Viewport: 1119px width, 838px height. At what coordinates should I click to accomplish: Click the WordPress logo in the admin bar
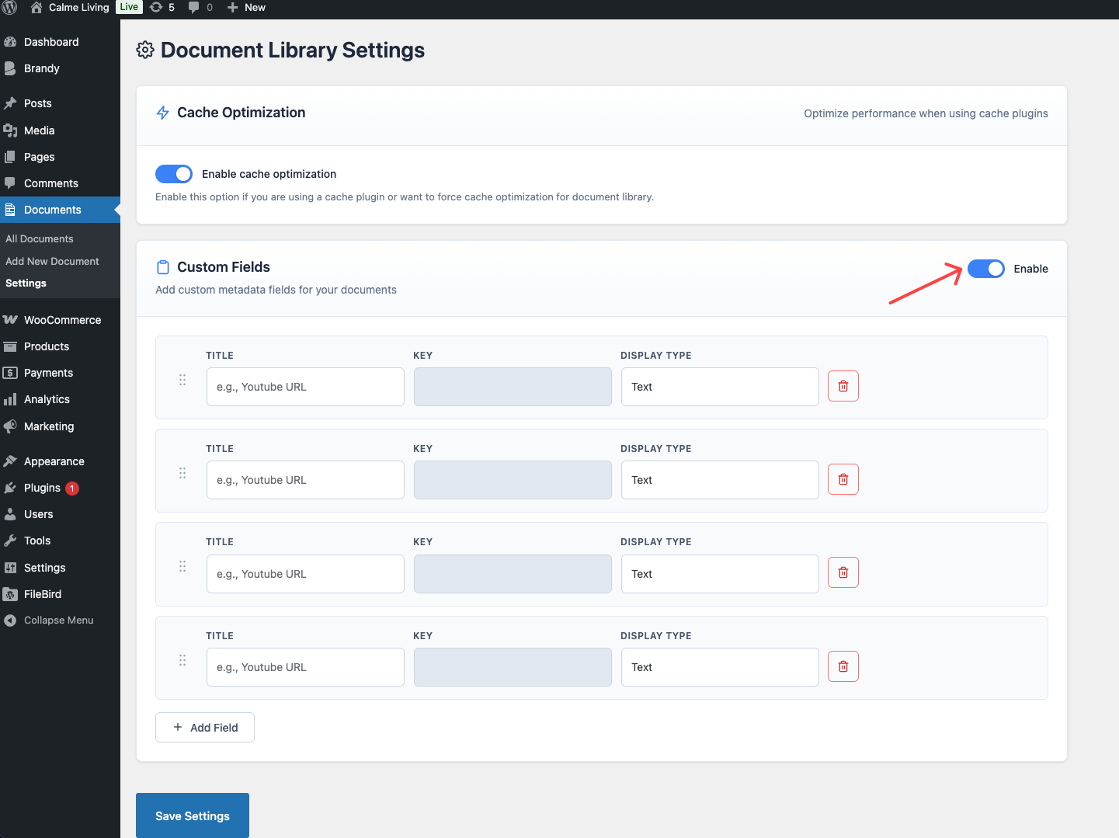(10, 8)
